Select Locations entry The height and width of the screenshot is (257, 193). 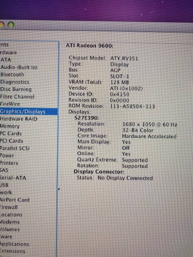tap(11, 215)
